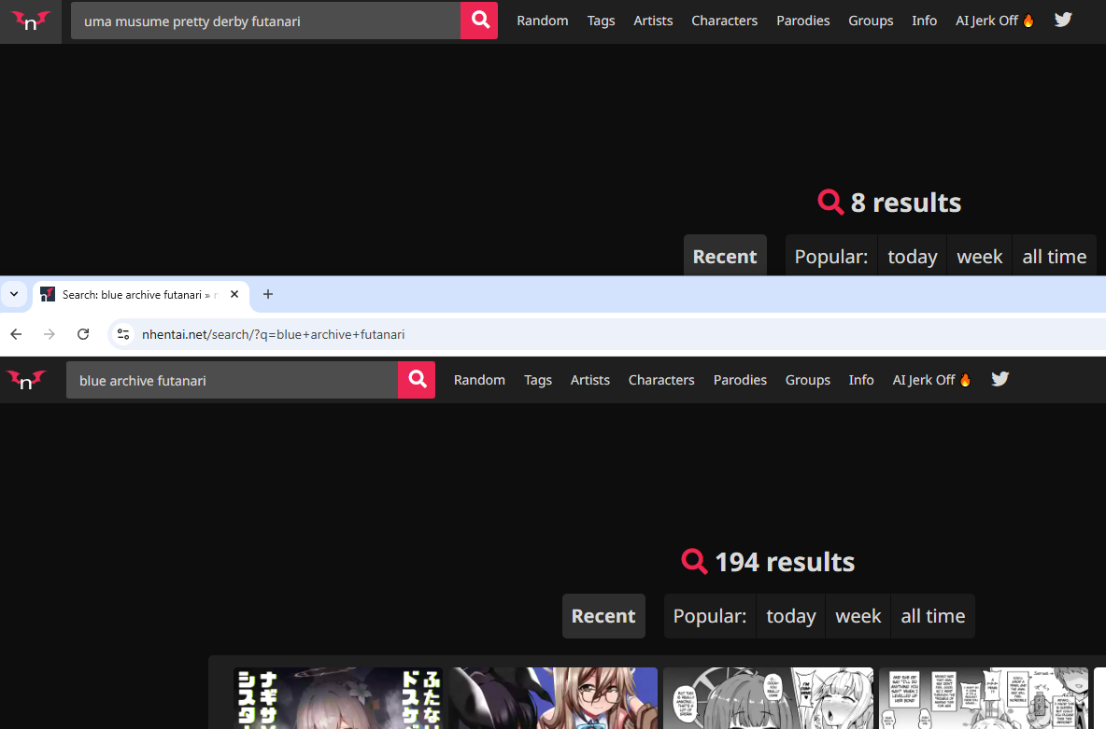
Task: Open the Twitter bird icon on the 194 results page
Action: click(1000, 379)
